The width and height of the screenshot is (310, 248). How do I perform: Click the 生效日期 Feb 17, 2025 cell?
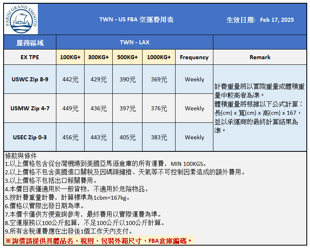[260, 20]
